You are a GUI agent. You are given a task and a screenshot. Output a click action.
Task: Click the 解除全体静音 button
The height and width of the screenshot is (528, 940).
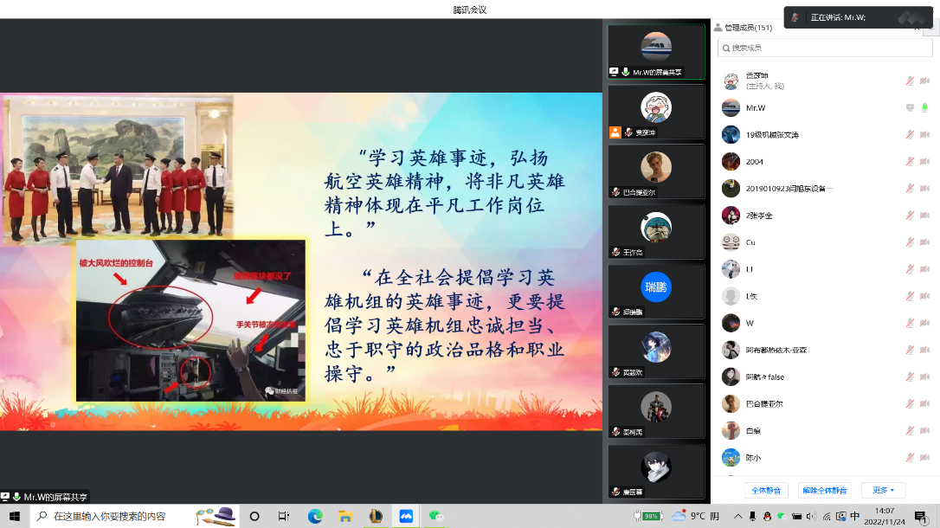coord(824,491)
